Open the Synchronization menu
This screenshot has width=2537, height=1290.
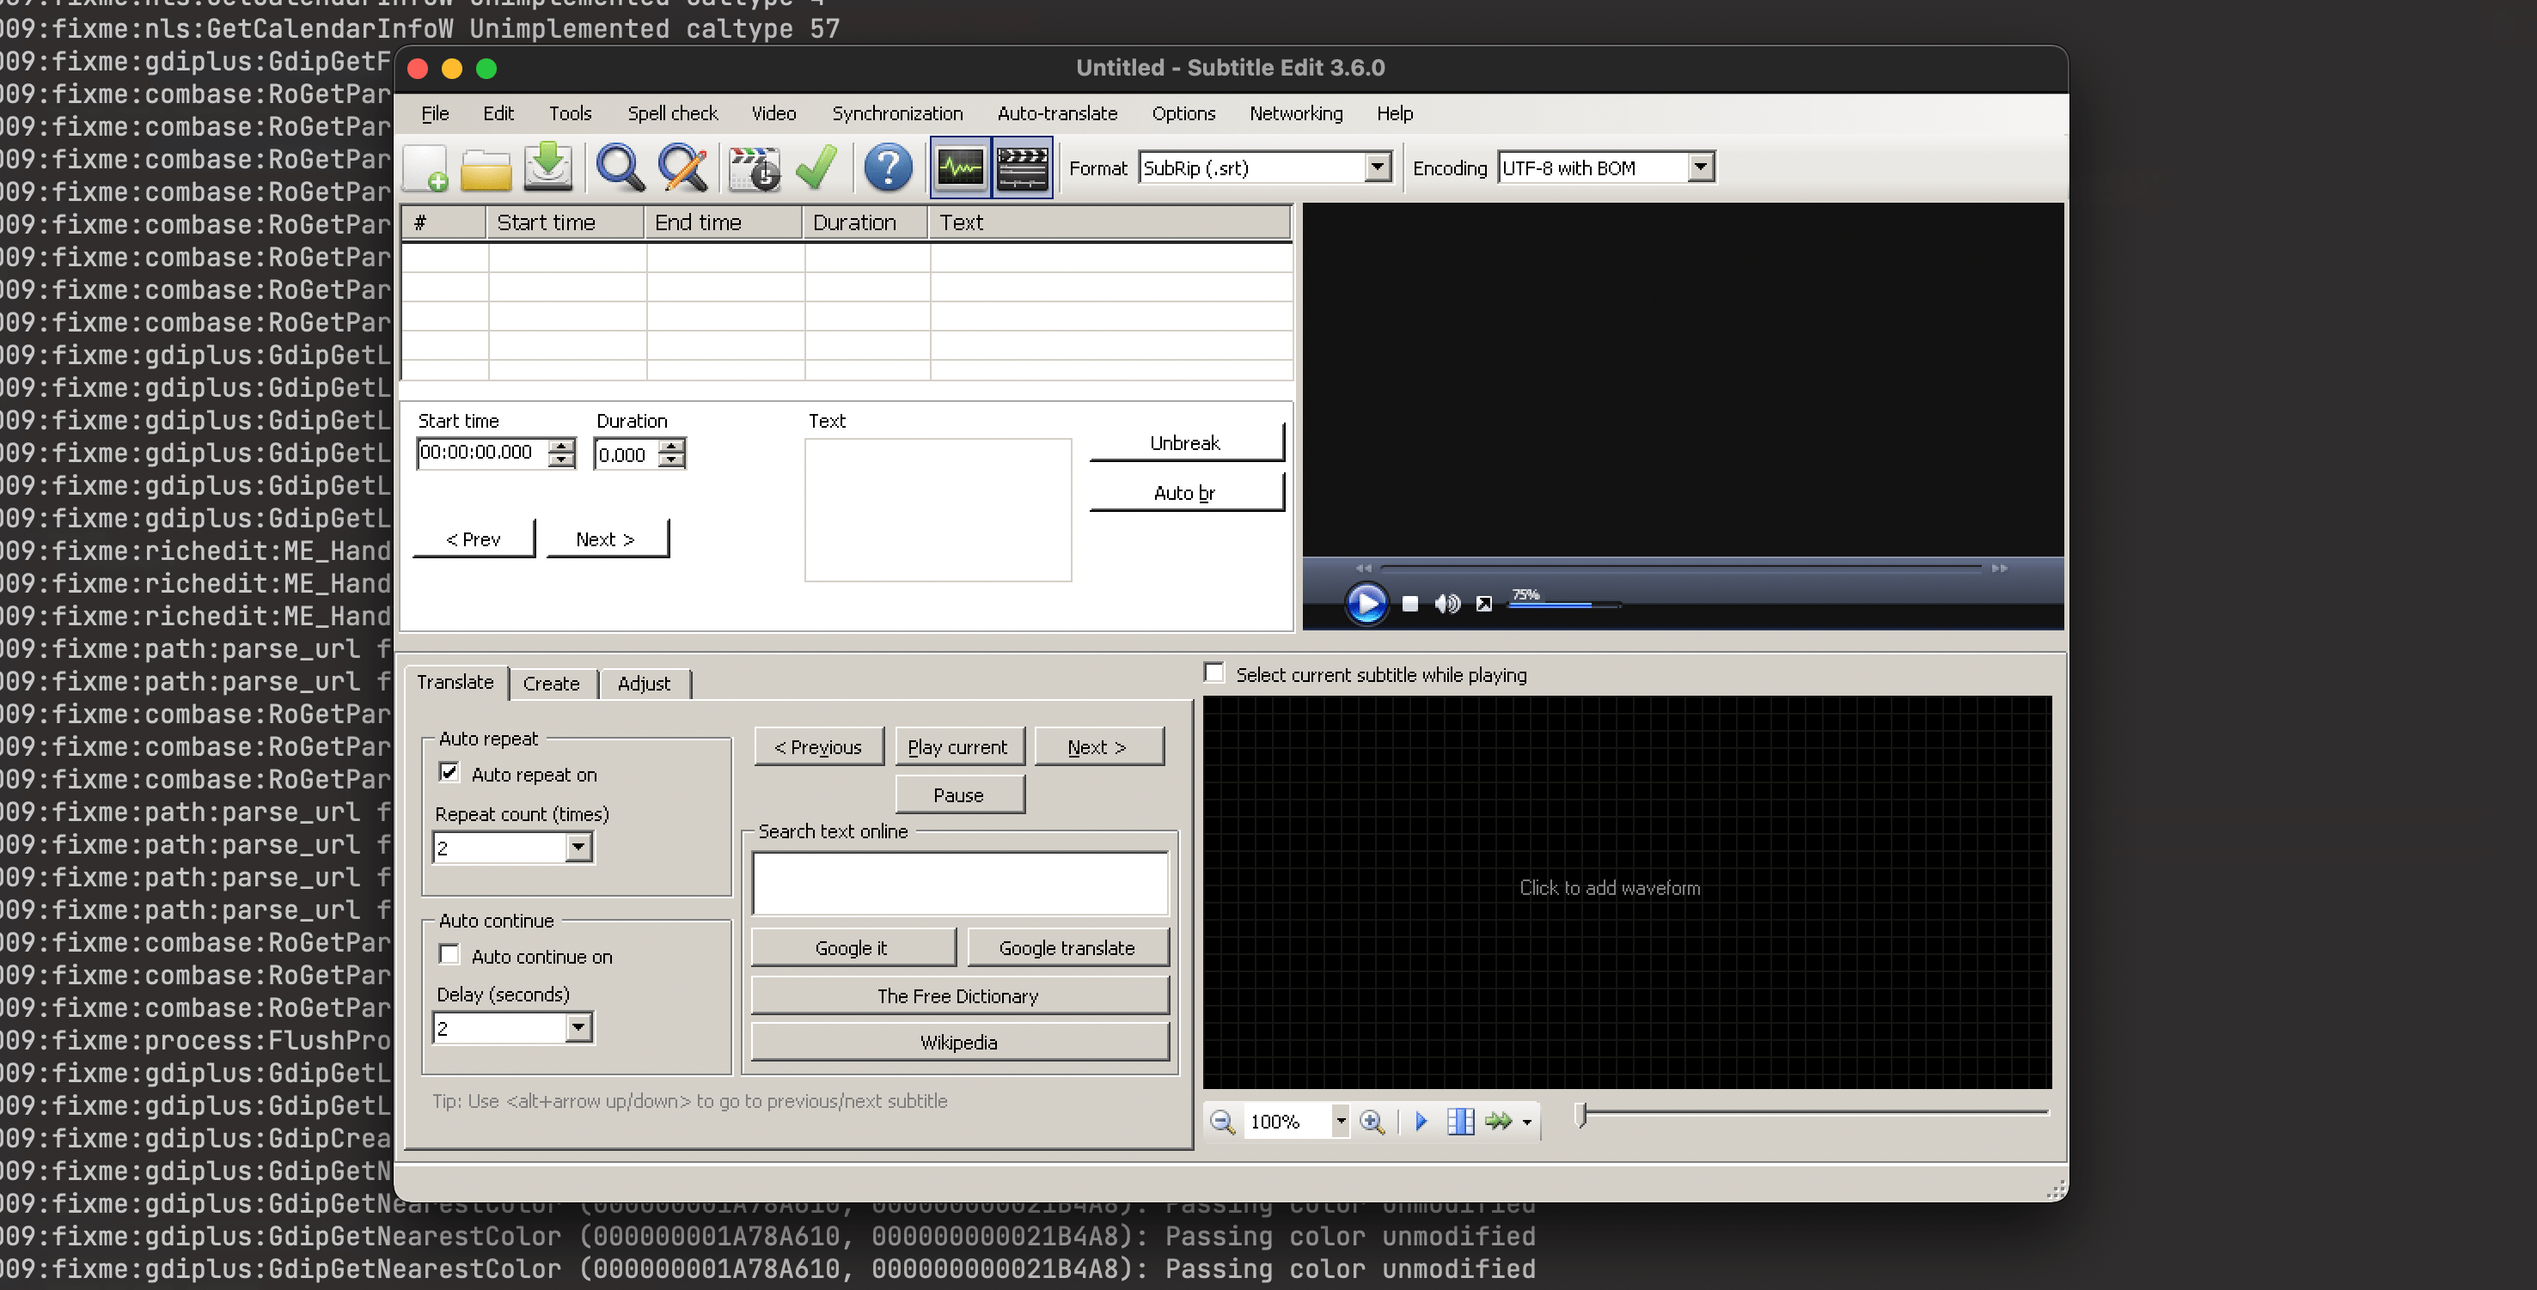pos(896,113)
